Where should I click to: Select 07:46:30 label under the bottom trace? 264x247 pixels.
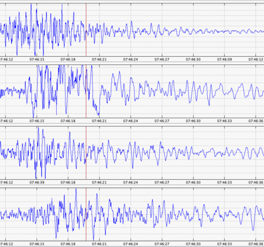tap(193, 244)
